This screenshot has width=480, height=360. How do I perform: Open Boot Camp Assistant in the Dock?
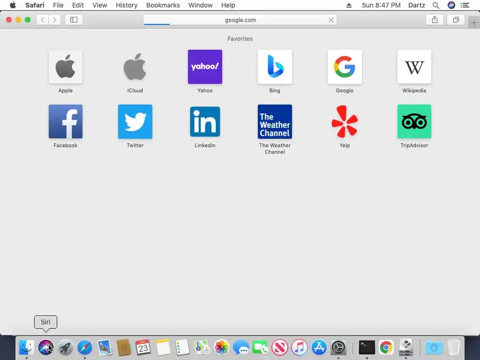pyautogui.click(x=406, y=347)
